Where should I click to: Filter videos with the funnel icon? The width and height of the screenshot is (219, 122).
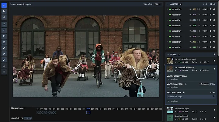point(214,55)
